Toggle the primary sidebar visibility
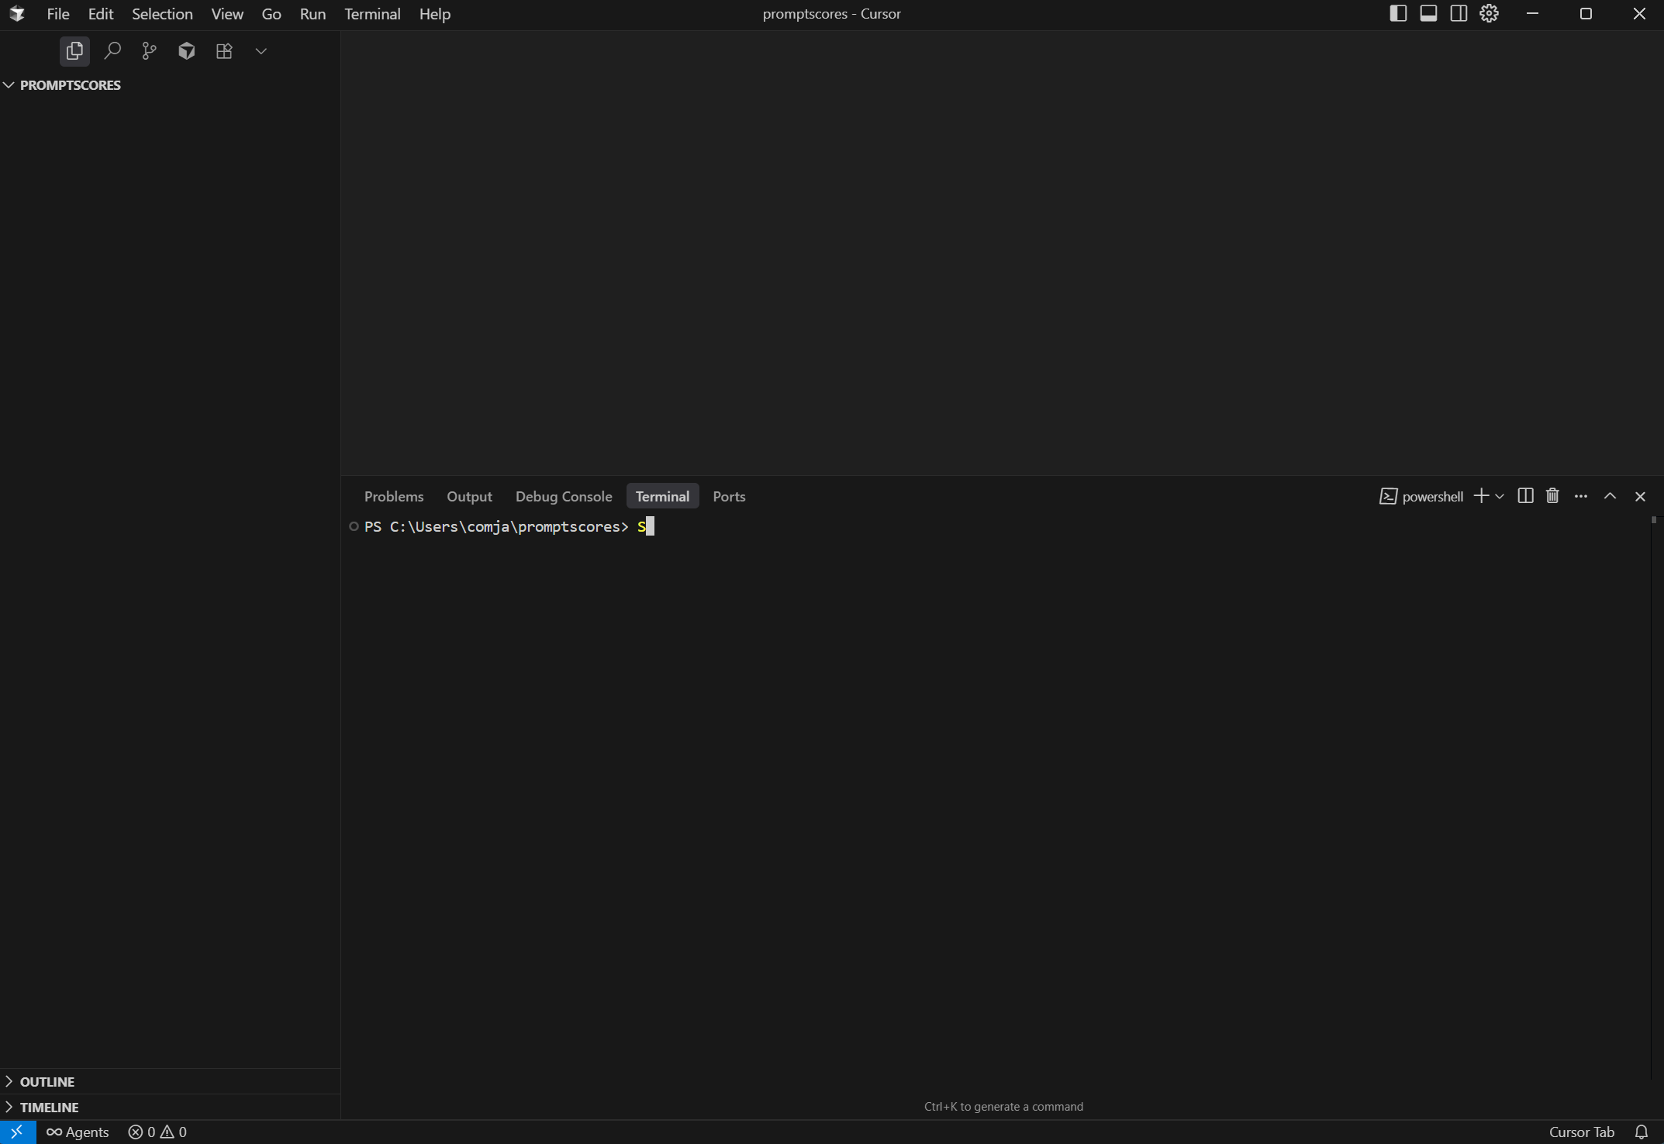The image size is (1664, 1144). point(1397,13)
